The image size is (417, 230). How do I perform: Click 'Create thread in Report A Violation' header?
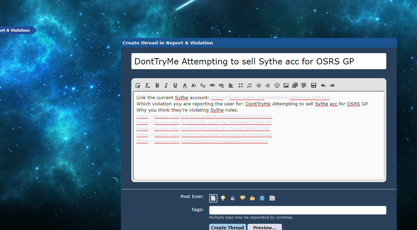click(x=167, y=43)
